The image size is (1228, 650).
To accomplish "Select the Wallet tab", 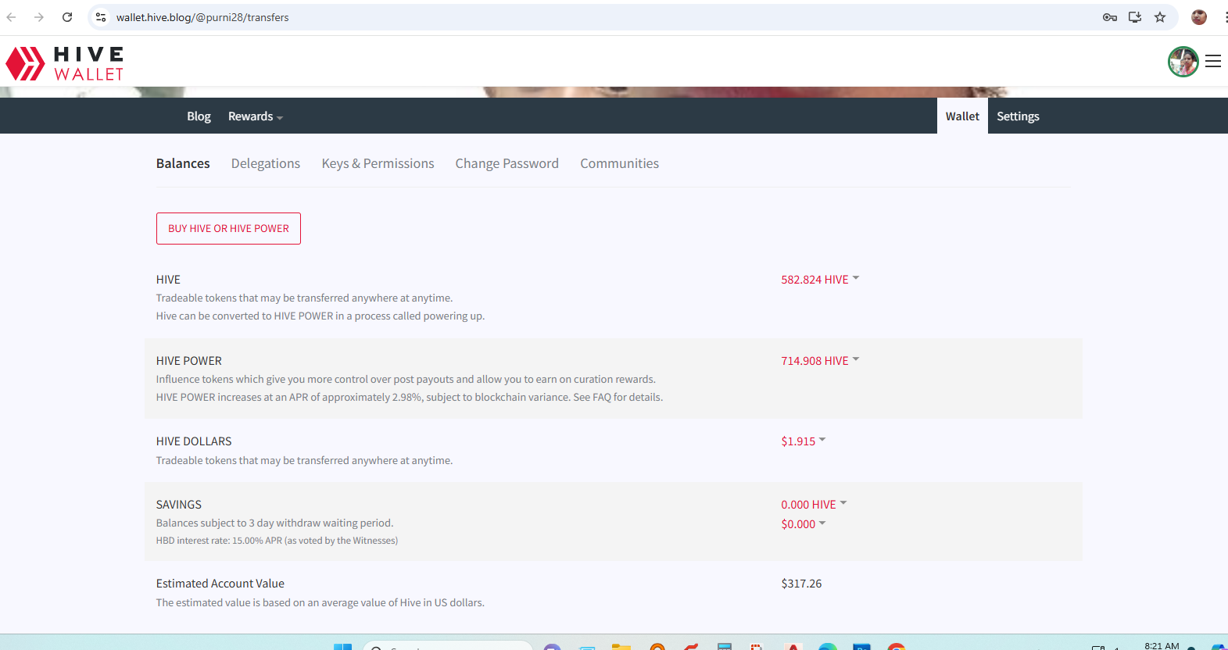I will pos(962,116).
